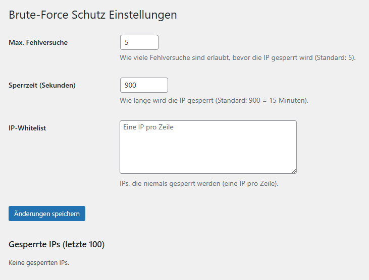Click the Brute-Force Schutz Einstellungen heading
Image resolution: width=369 pixels, height=280 pixels.
click(x=93, y=15)
